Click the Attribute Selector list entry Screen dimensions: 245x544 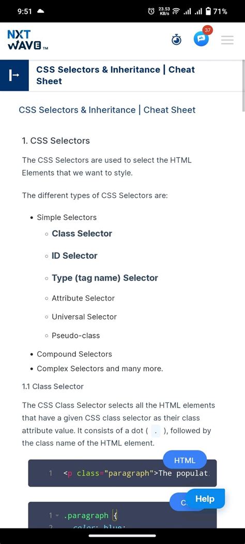[83, 298]
